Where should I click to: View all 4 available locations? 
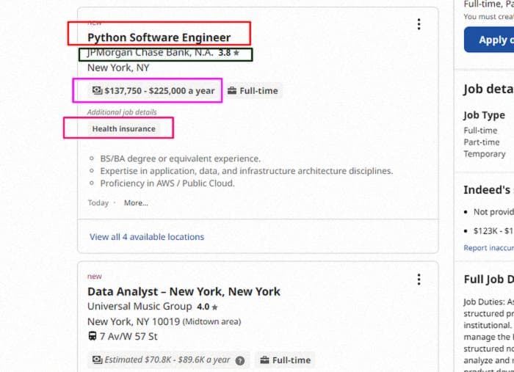coord(147,237)
